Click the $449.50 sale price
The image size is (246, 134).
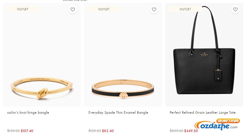[x=191, y=131]
